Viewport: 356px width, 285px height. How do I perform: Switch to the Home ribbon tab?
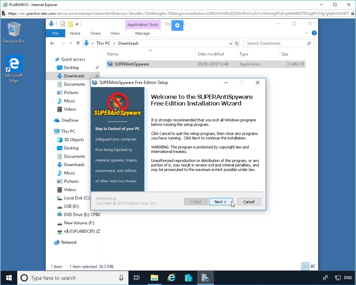(75, 33)
